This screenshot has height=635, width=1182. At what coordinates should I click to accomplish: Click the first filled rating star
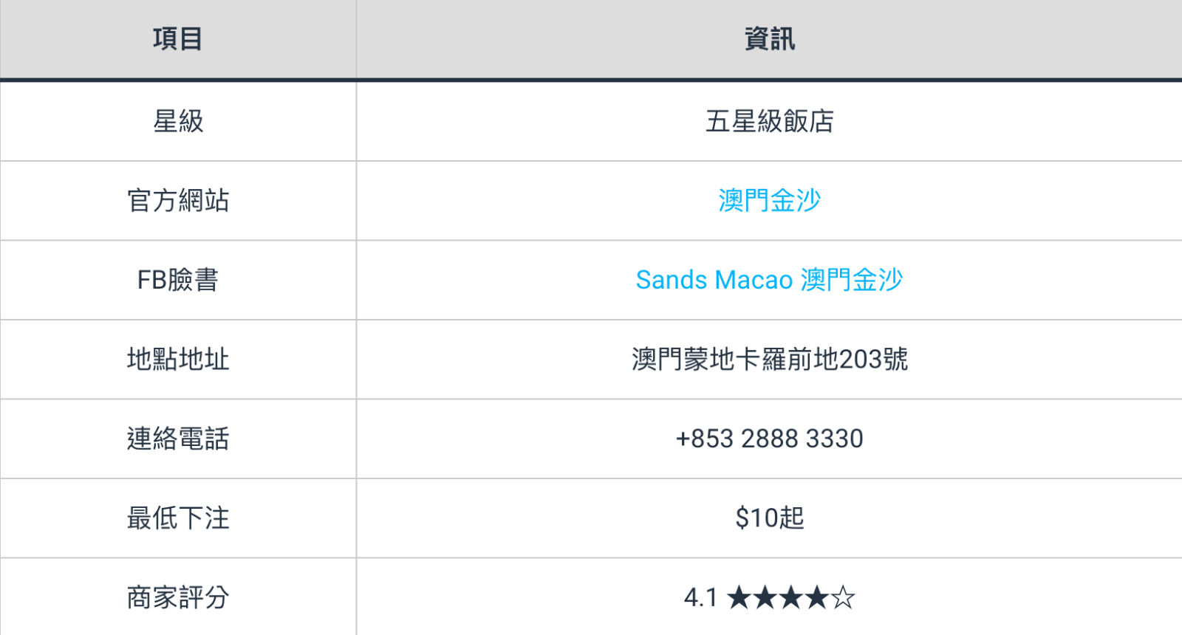pyautogui.click(x=739, y=597)
